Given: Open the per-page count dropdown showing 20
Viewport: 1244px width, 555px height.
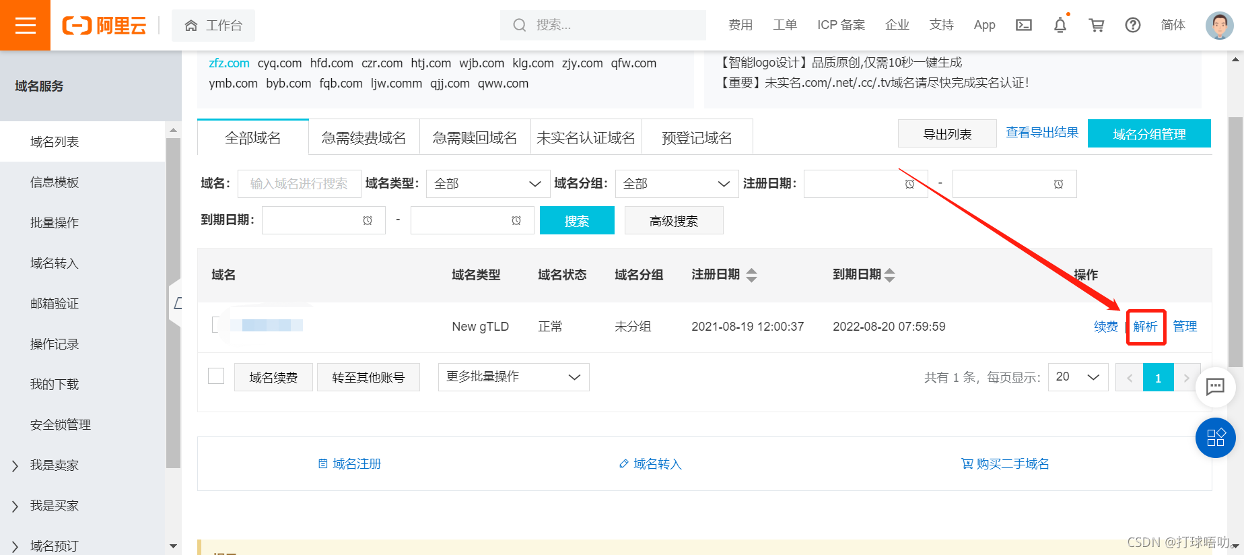Looking at the screenshot, I should pyautogui.click(x=1077, y=377).
